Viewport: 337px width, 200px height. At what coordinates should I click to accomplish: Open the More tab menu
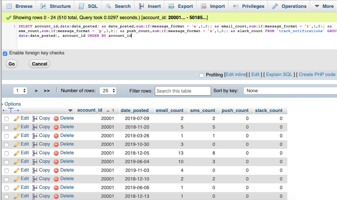tap(324, 6)
